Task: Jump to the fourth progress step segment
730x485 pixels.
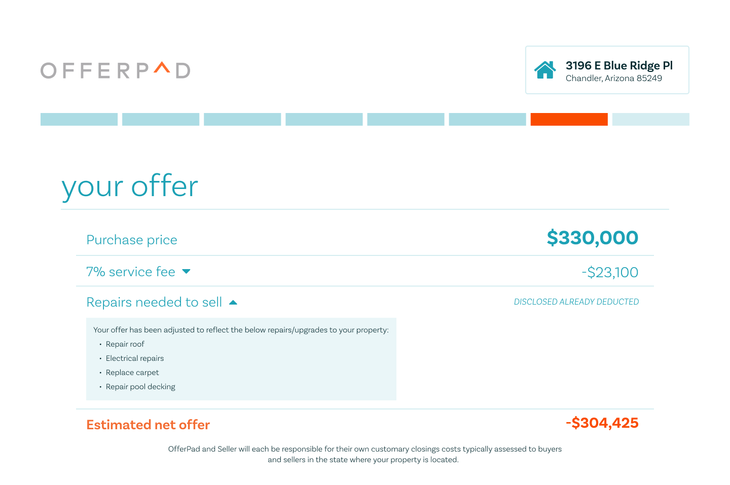Action: (324, 119)
